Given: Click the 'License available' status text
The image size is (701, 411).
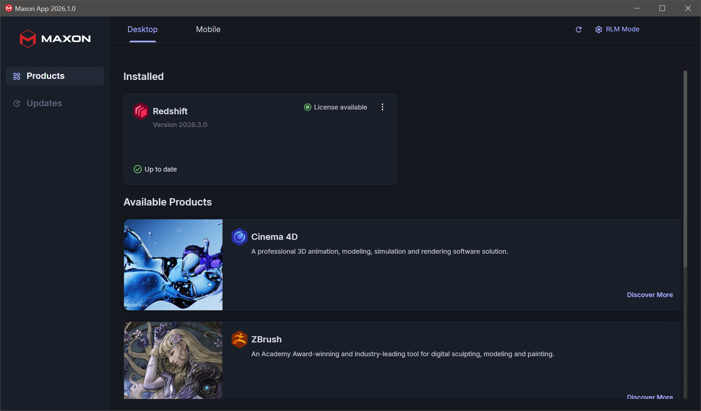Looking at the screenshot, I should (341, 107).
